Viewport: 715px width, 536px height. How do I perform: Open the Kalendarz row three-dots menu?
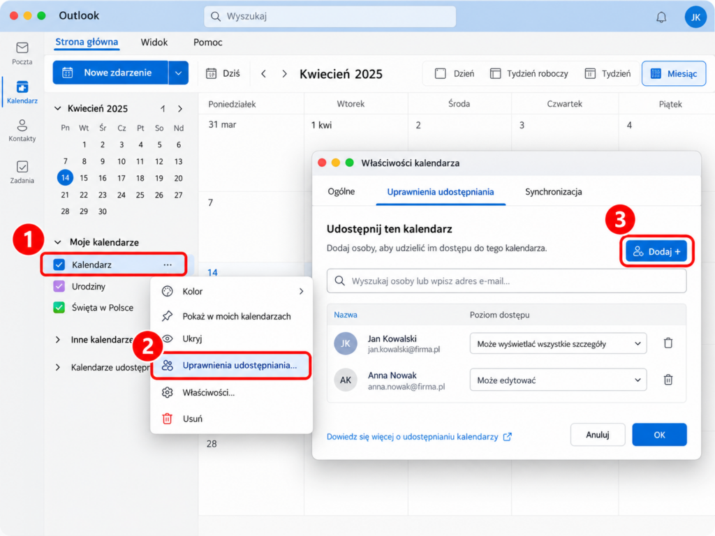tap(168, 265)
